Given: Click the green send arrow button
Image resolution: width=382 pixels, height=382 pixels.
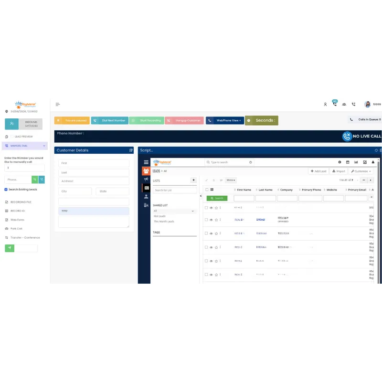Looking at the screenshot, I should (10, 248).
